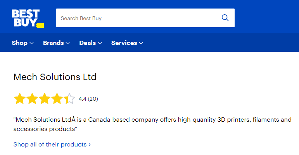299x155 pixels.
Task: Click the fourth yellow rating star
Action: coord(57,98)
